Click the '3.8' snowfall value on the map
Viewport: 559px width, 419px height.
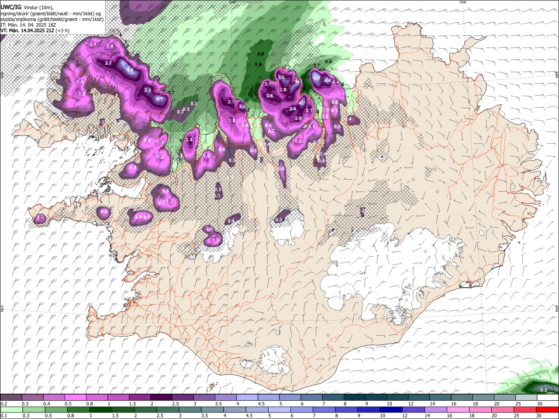pos(242,106)
